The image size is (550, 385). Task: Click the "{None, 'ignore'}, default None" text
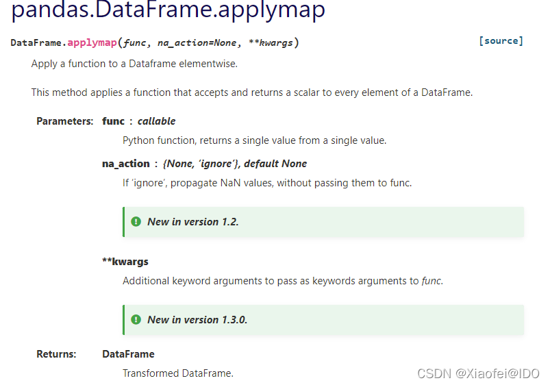(235, 164)
